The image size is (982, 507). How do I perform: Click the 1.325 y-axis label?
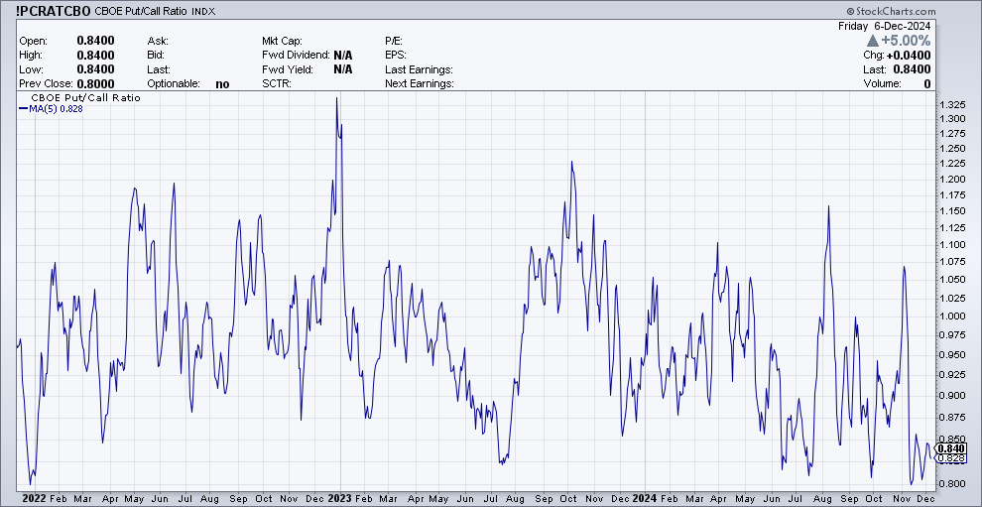point(953,104)
